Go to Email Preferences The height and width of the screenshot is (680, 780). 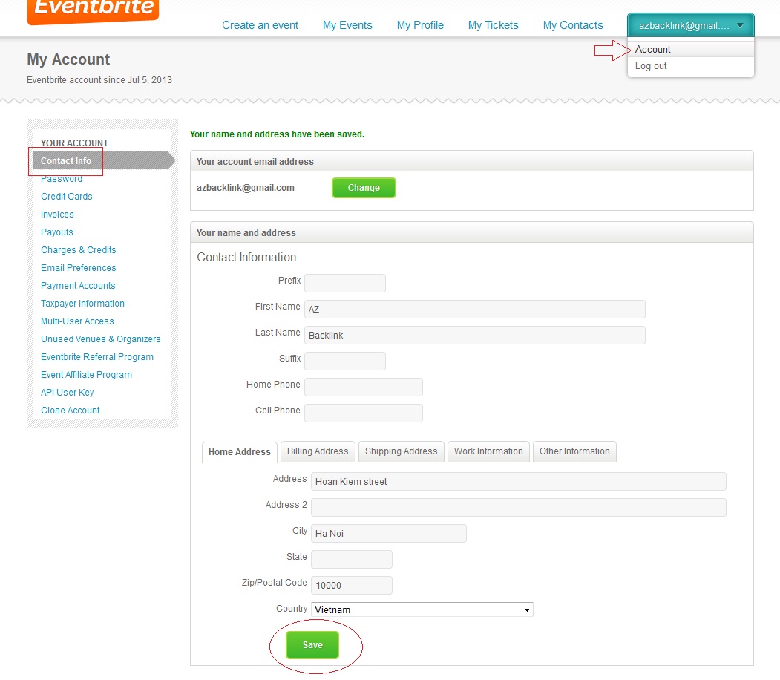point(78,268)
